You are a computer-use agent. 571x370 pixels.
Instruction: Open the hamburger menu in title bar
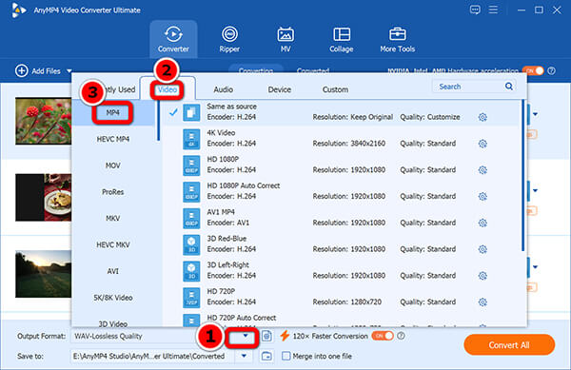point(493,10)
